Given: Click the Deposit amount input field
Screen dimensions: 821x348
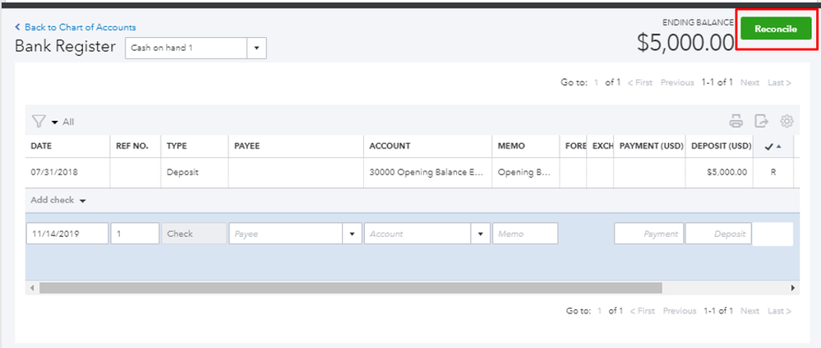Looking at the screenshot, I should (x=719, y=234).
